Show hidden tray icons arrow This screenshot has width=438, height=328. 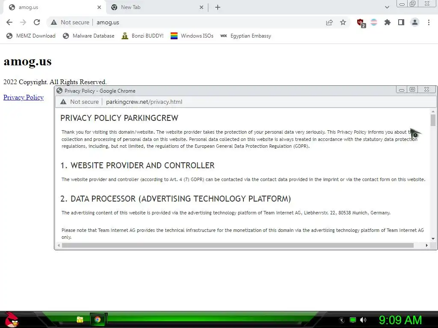(x=342, y=320)
